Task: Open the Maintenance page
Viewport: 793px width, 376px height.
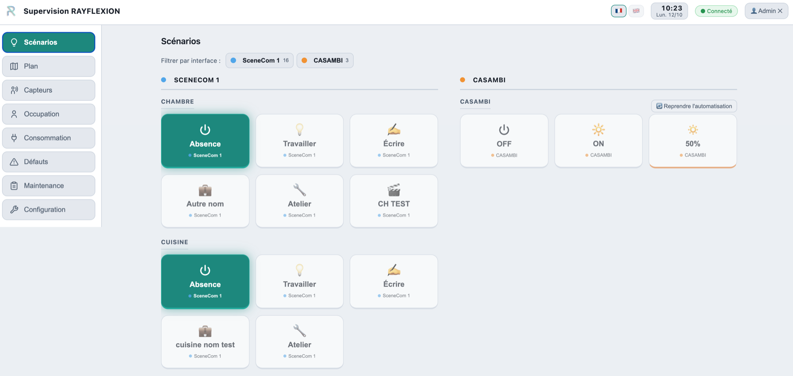Action: [x=48, y=186]
